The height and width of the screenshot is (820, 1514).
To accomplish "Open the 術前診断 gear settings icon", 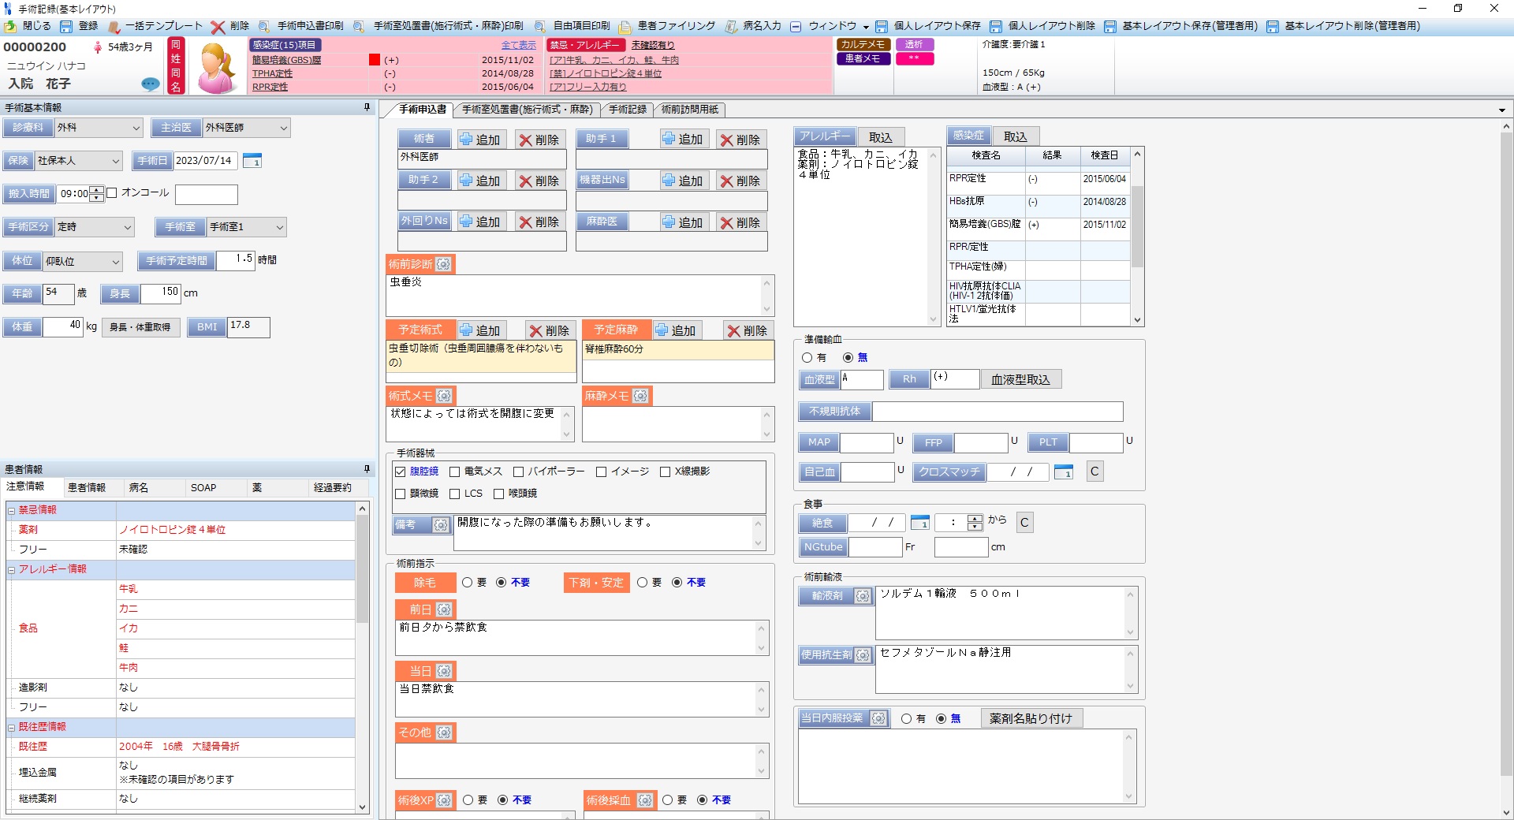I will tap(444, 265).
